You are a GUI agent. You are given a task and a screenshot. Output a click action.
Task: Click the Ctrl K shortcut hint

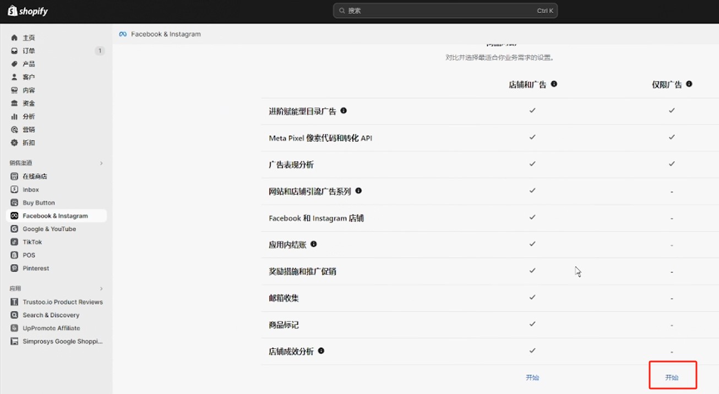coord(545,10)
